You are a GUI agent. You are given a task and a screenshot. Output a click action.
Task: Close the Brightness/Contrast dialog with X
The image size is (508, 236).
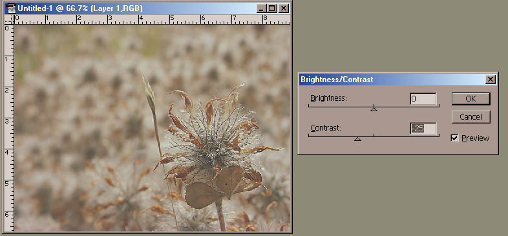point(491,80)
